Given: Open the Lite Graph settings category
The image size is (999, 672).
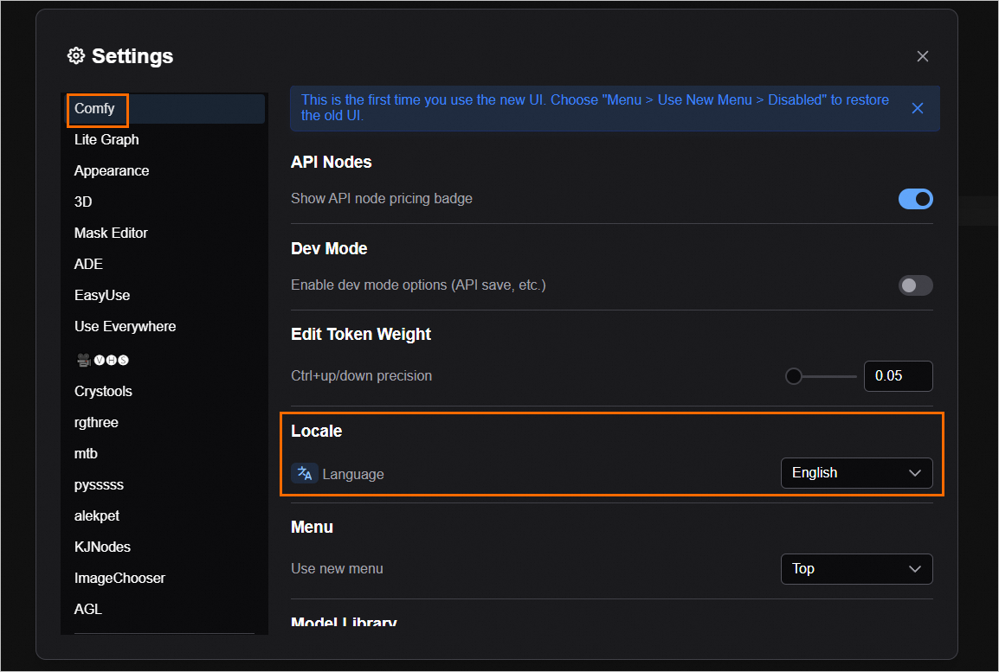Looking at the screenshot, I should point(165,139).
